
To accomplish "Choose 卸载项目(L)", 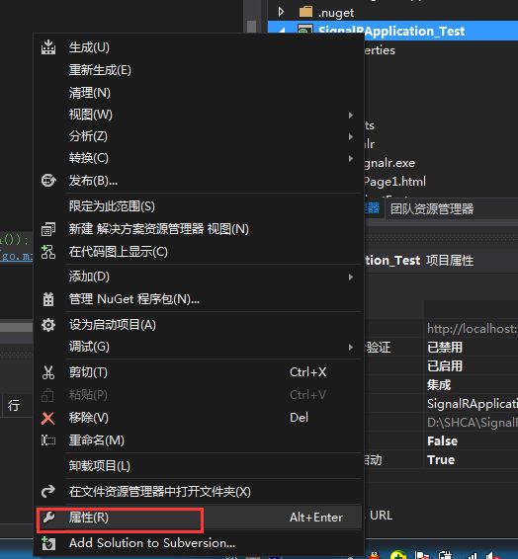I will 199,465.
